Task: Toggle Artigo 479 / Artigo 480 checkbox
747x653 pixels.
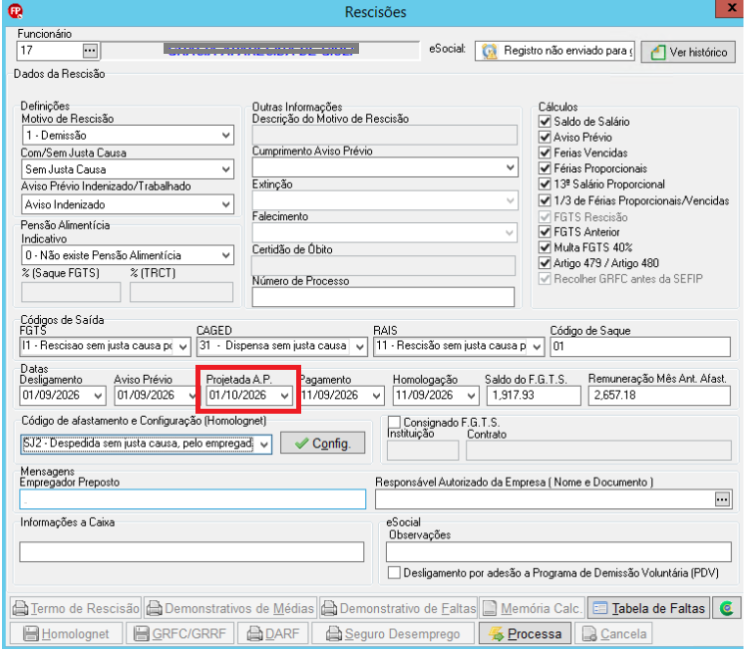Action: pyautogui.click(x=545, y=263)
